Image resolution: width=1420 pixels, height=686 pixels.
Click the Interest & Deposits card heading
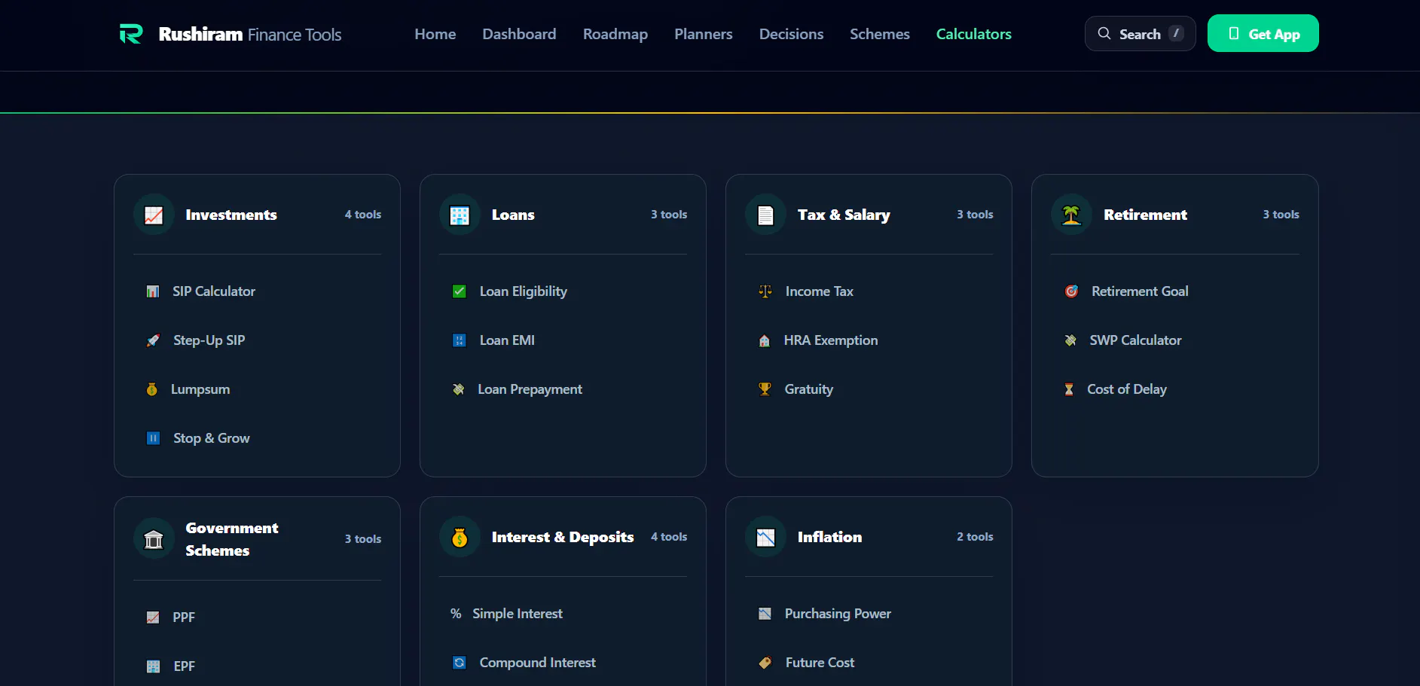click(x=563, y=538)
